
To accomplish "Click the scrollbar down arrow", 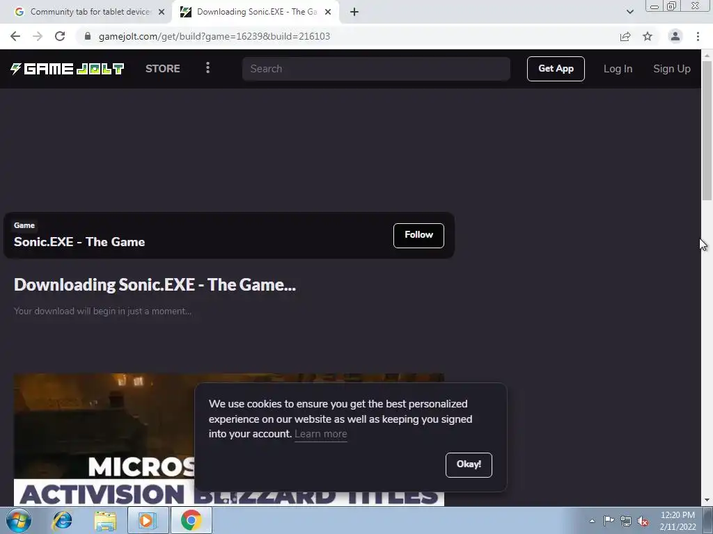I will [707, 501].
